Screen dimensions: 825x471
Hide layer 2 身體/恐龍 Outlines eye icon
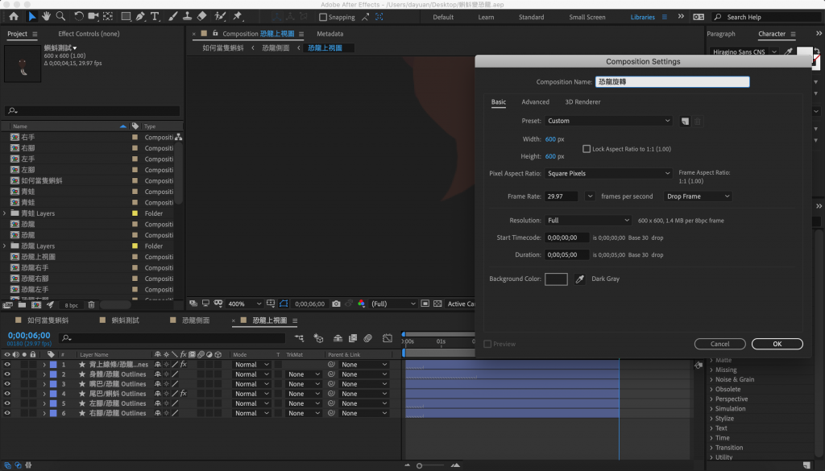7,374
